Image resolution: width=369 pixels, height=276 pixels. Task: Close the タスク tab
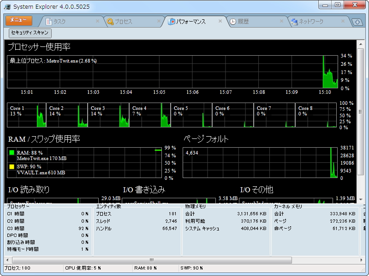pyautogui.click(x=97, y=21)
